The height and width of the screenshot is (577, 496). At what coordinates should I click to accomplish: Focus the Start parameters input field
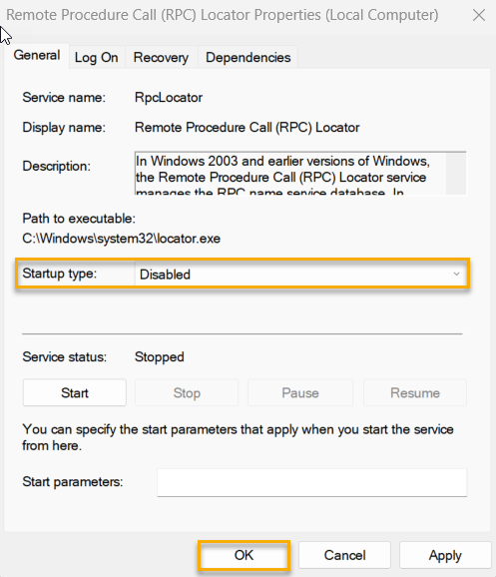click(312, 482)
